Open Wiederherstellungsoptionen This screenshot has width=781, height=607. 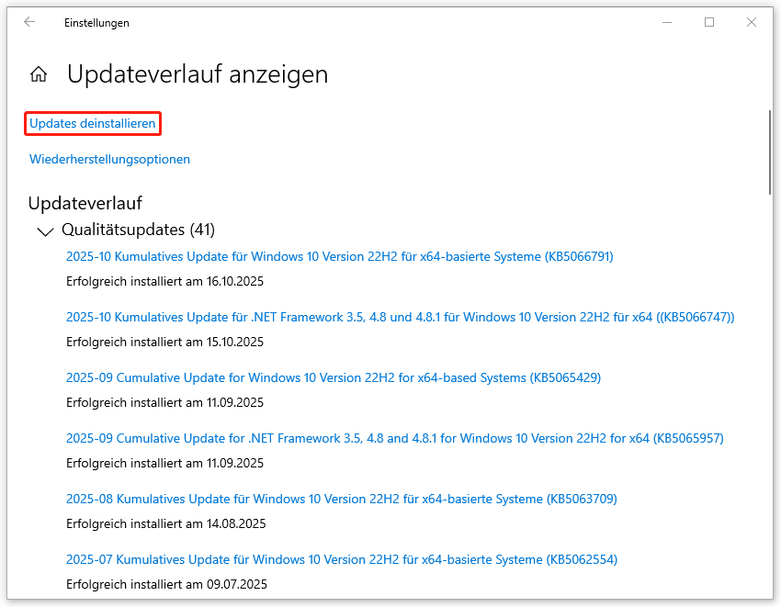point(111,159)
